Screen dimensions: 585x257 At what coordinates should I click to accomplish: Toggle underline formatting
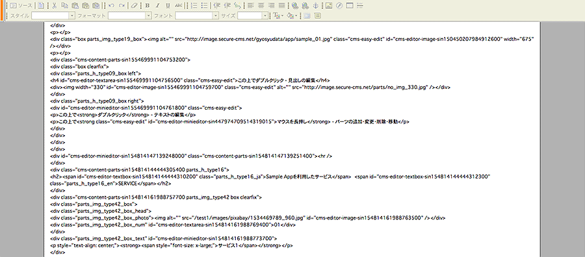tap(168, 6)
